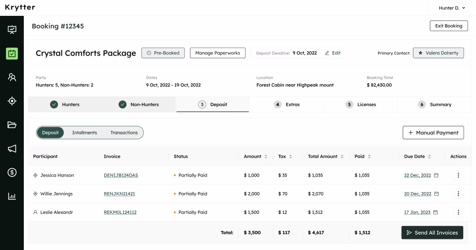The height and width of the screenshot is (250, 476).
Task: Select the location target icon in sidebar
Action: coord(12,101)
